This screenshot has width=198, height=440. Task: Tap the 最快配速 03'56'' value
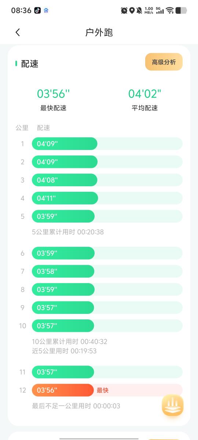point(53,94)
